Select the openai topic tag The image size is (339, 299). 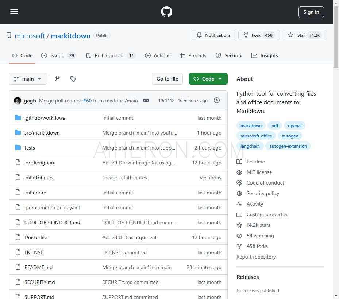[295, 125]
